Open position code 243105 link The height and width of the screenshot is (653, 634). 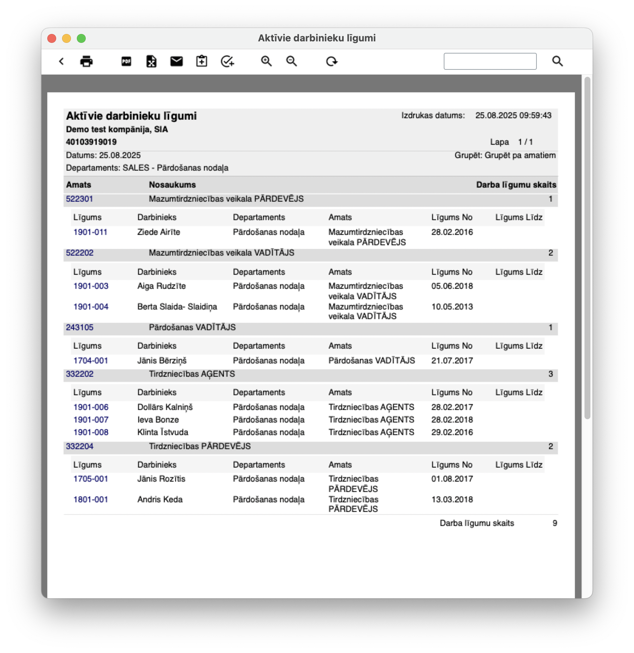[x=80, y=328]
